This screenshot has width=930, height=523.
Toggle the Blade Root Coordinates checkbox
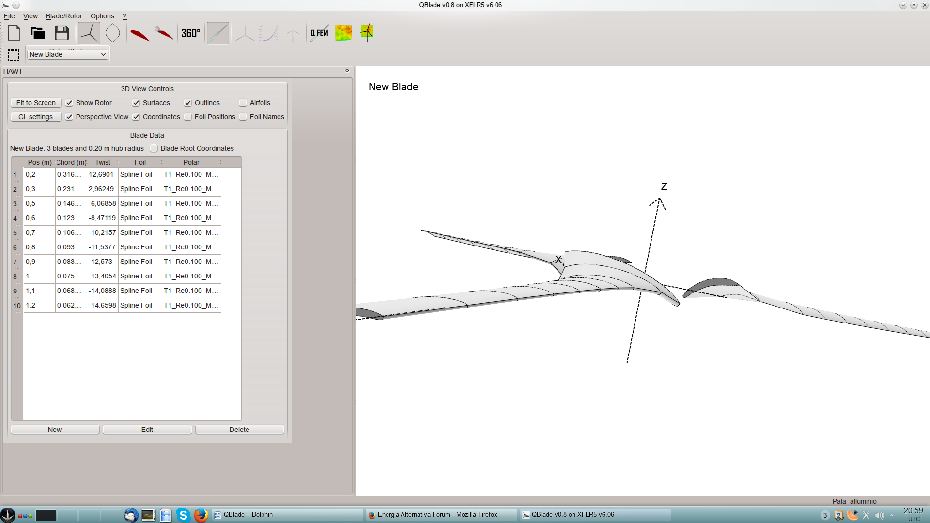click(x=154, y=148)
